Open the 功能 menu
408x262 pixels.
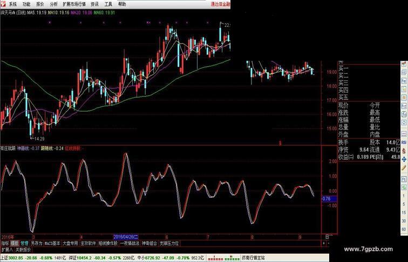tap(26, 4)
